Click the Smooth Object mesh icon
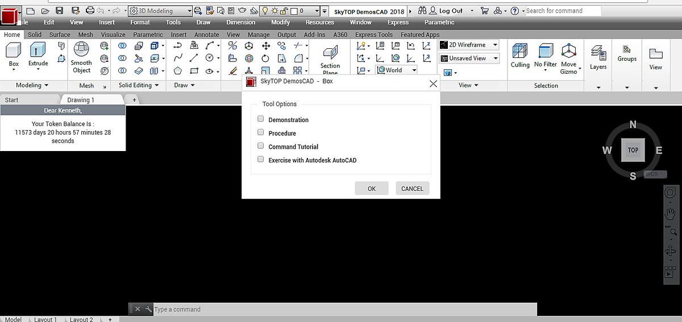682x322 pixels. [x=81, y=50]
